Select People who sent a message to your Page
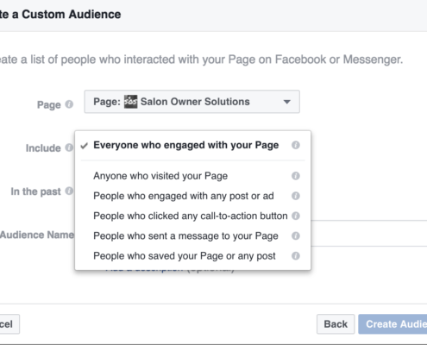Viewport: 427px width, 345px height. coord(192,236)
